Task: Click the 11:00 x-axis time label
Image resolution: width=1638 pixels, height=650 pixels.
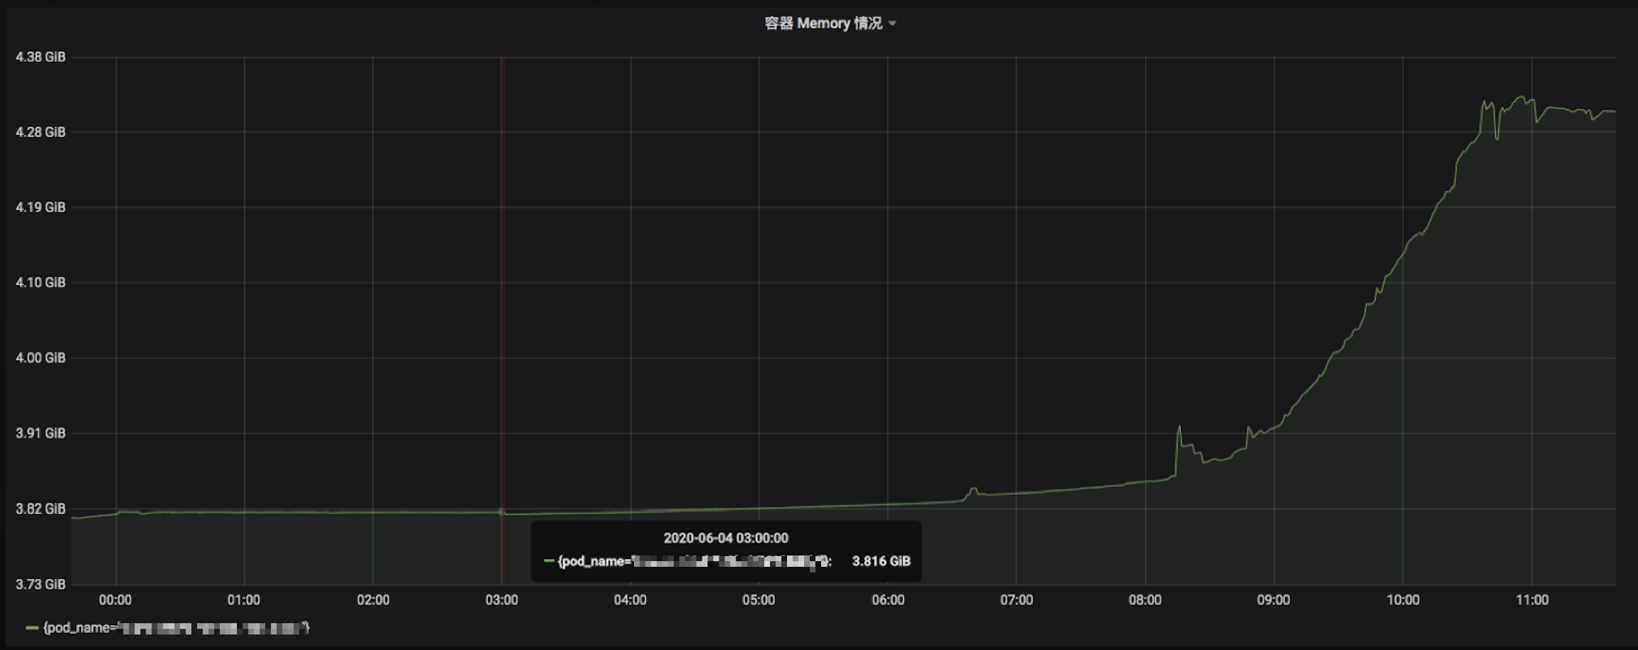Action: click(x=1531, y=600)
